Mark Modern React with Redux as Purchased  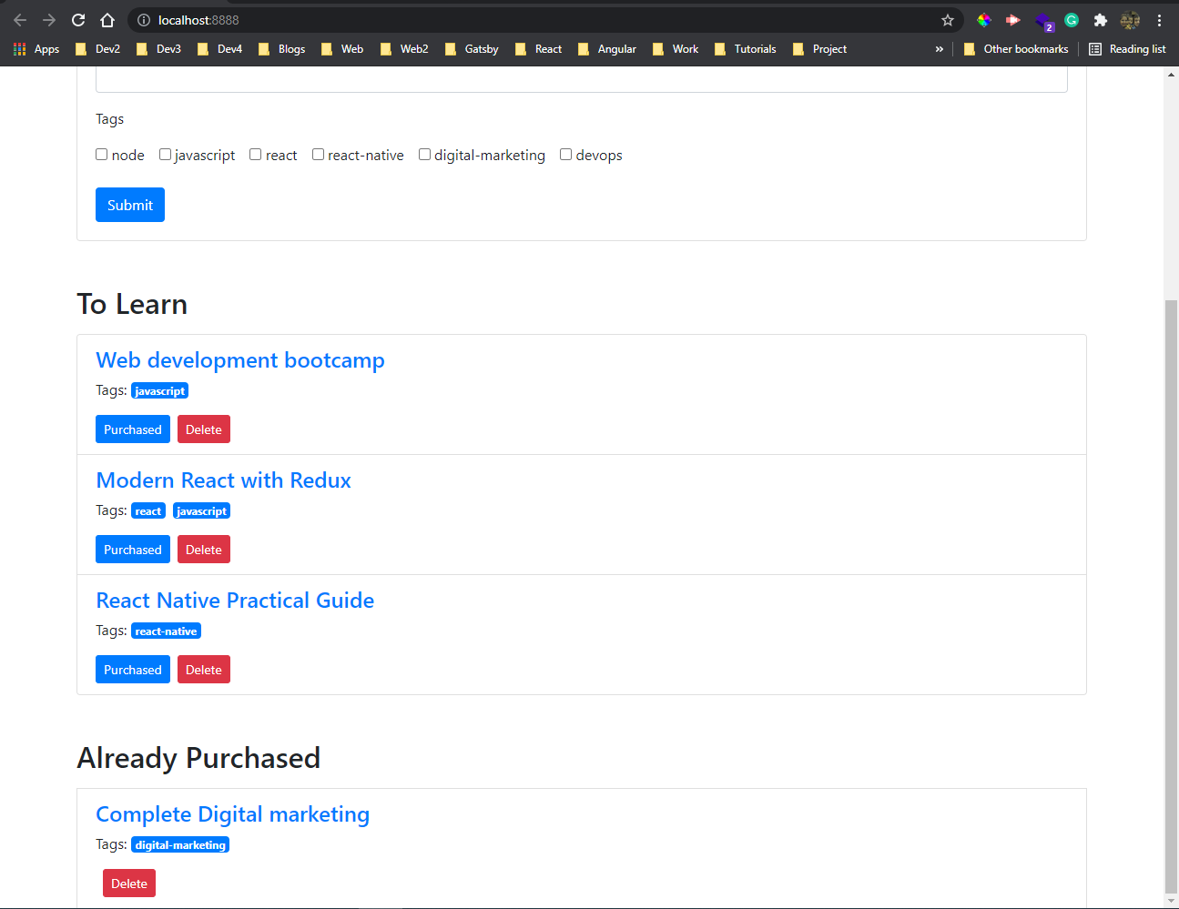133,550
